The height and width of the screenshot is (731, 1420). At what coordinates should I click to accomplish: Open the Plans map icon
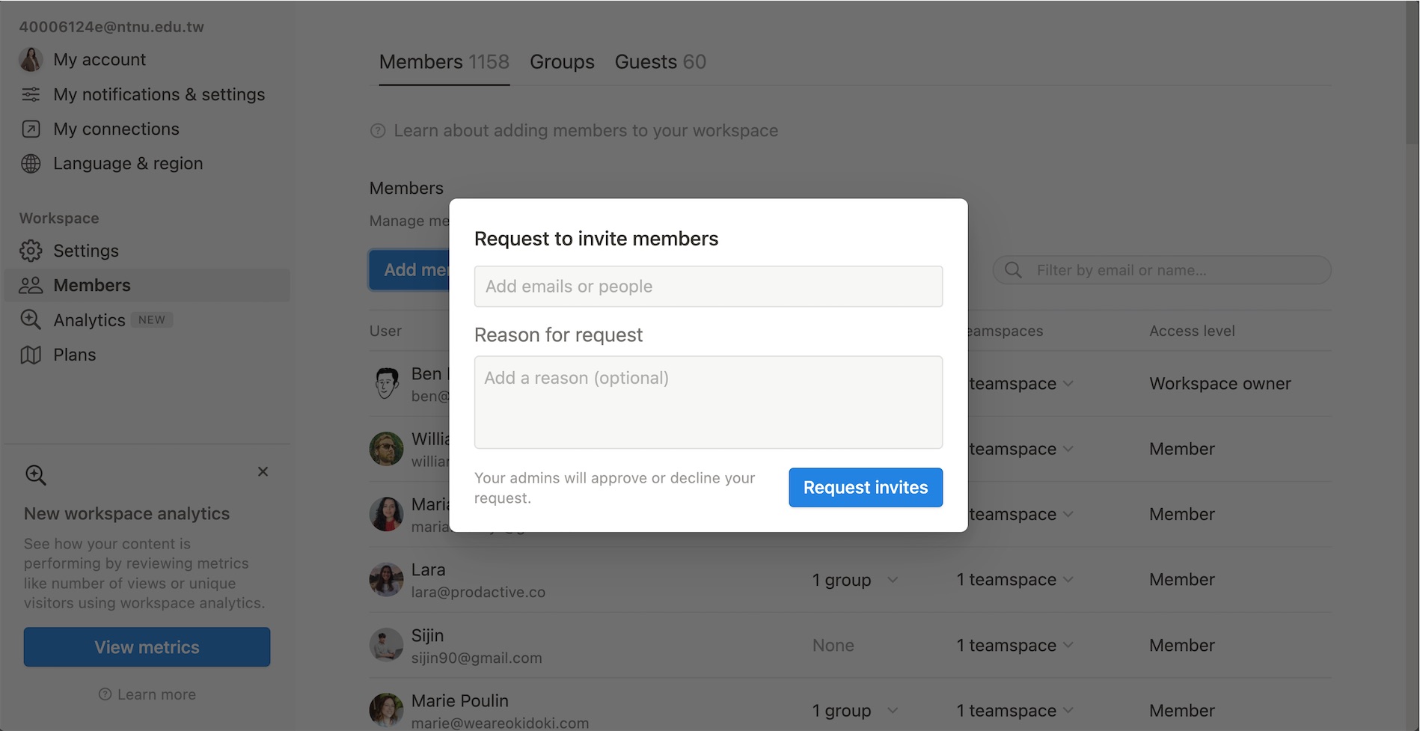31,355
